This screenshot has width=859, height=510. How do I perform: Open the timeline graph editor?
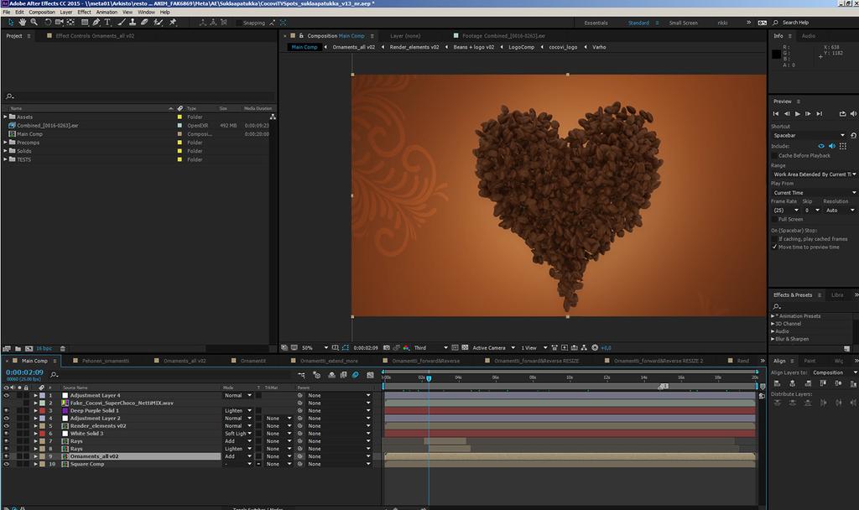click(370, 375)
